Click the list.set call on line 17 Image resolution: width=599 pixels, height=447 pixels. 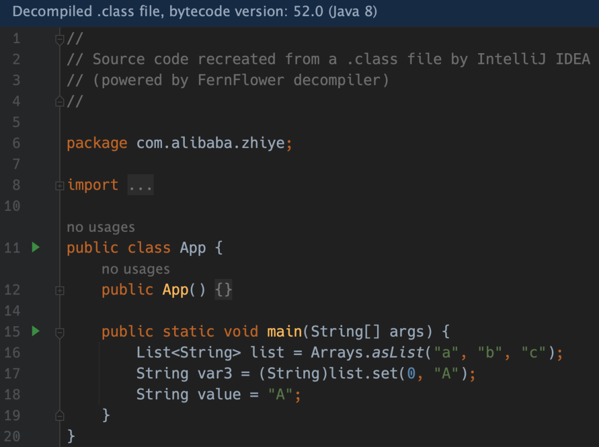click(x=363, y=374)
